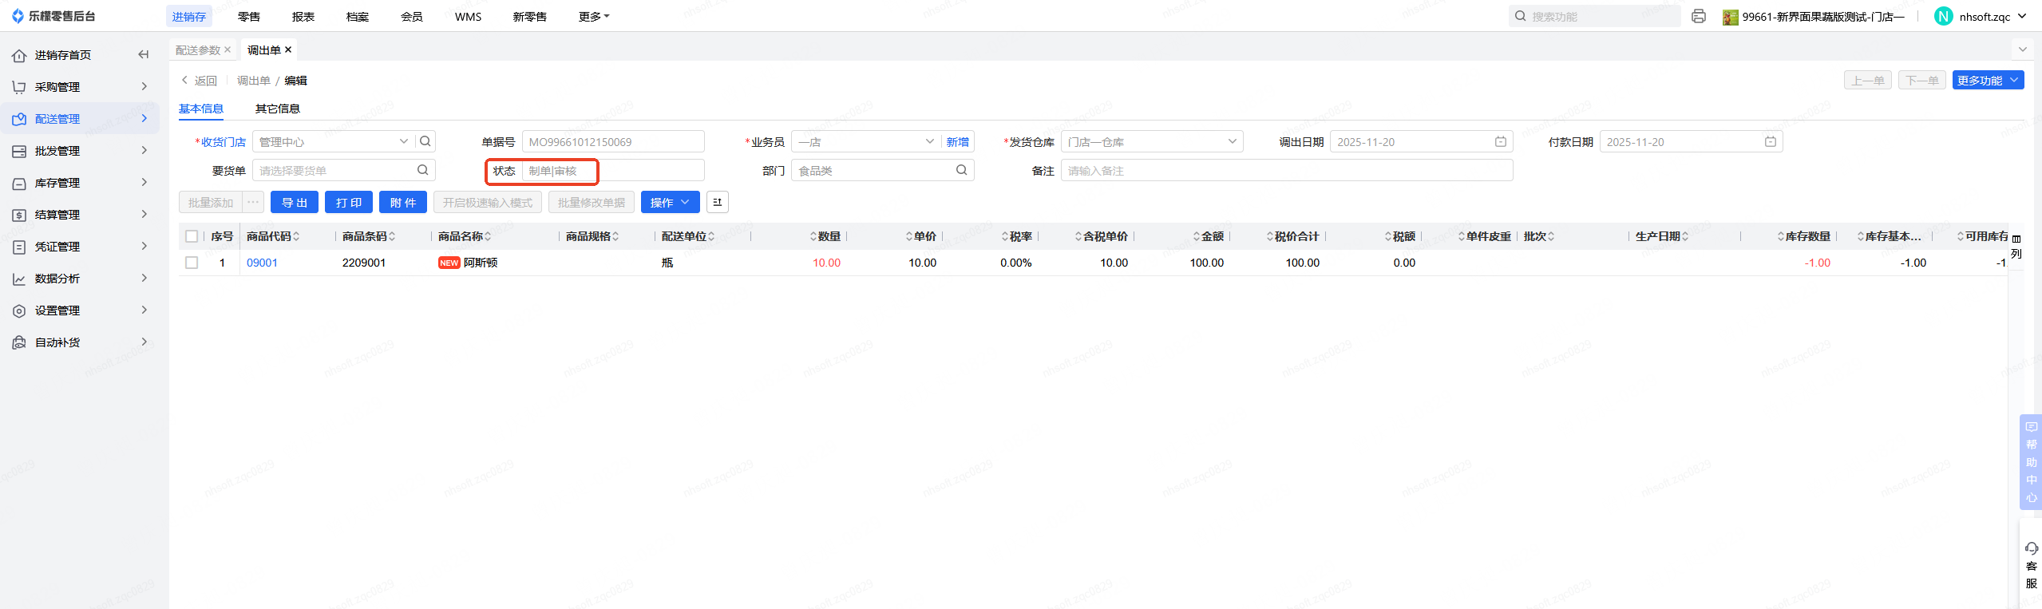Click the 自动补货 sidebar icon
The height and width of the screenshot is (609, 2042).
(x=19, y=342)
